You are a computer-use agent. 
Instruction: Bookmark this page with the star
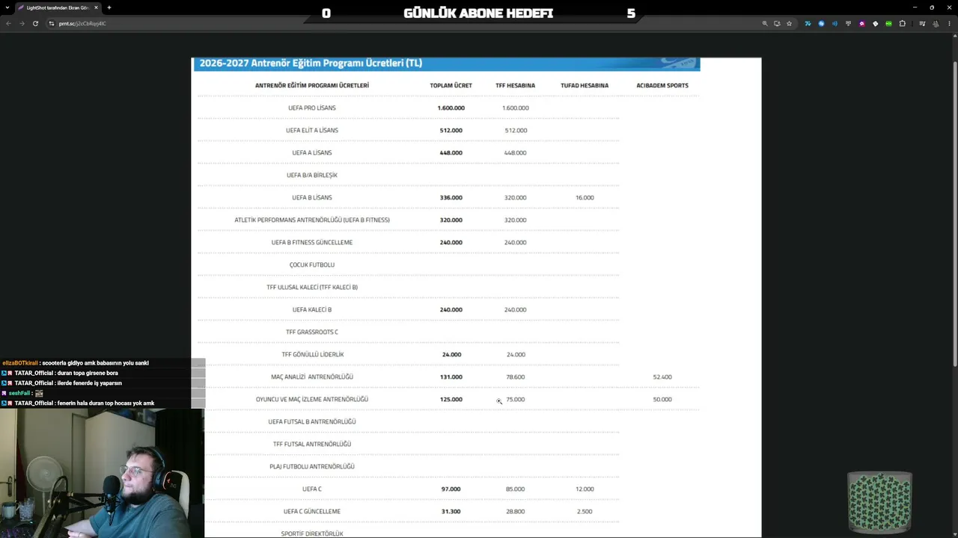tap(789, 23)
